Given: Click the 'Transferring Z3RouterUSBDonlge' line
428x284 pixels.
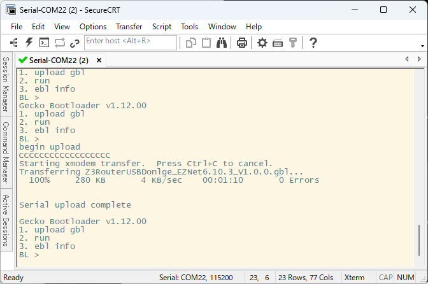Looking at the screenshot, I should [x=161, y=172].
